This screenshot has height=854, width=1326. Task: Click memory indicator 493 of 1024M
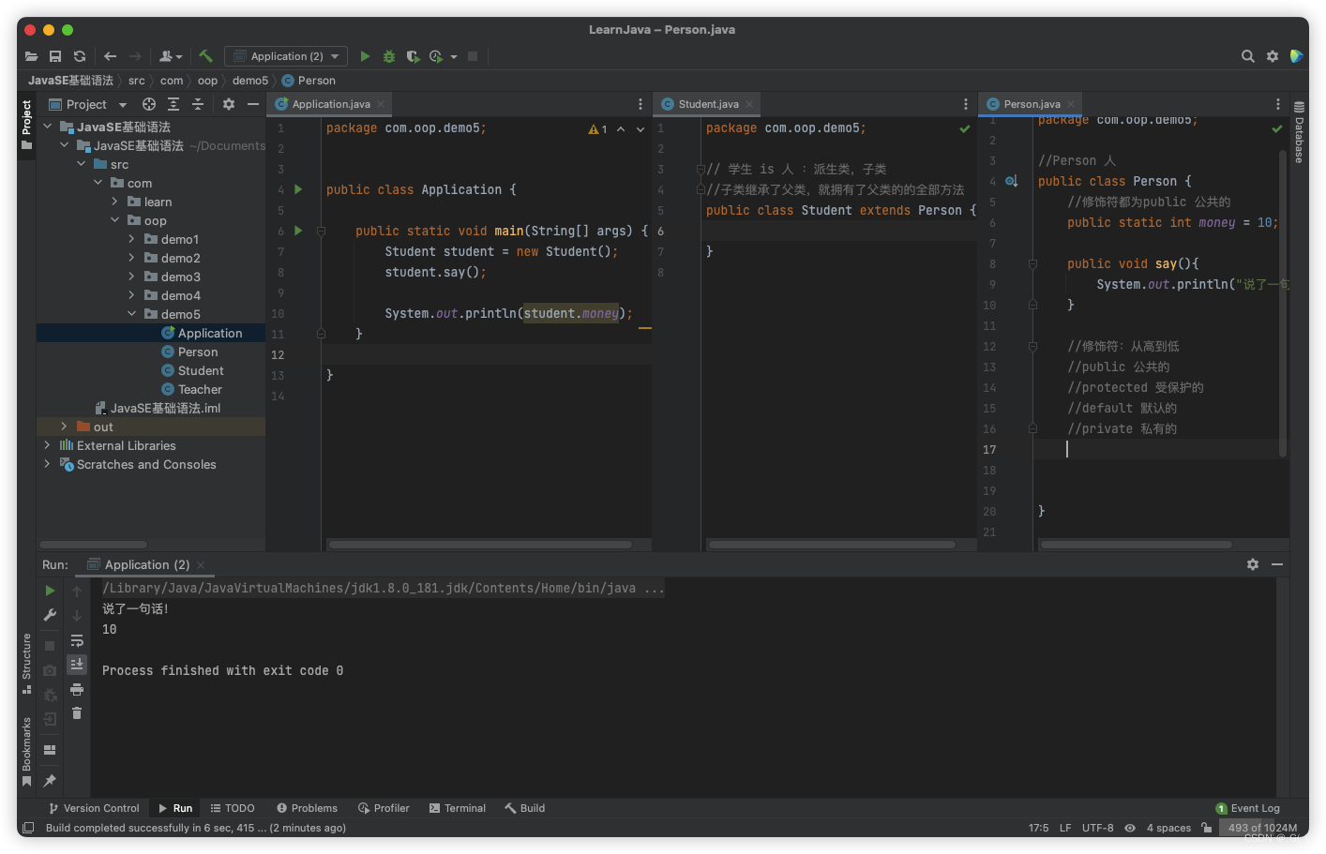(1262, 828)
